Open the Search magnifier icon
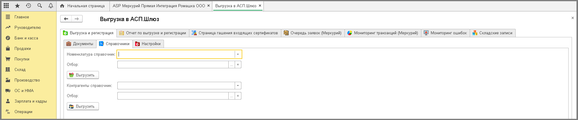 (40, 6)
